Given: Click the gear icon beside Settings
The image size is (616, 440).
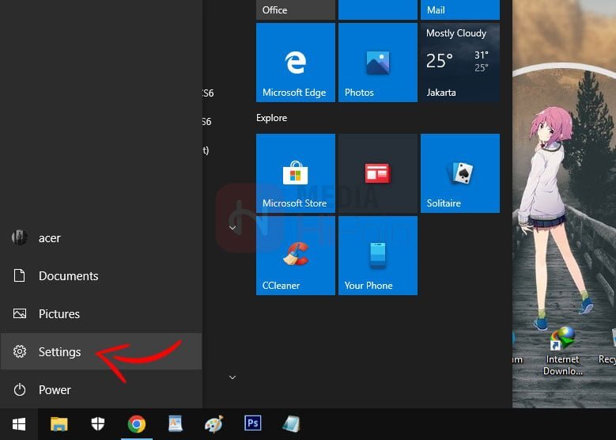Looking at the screenshot, I should (19, 351).
